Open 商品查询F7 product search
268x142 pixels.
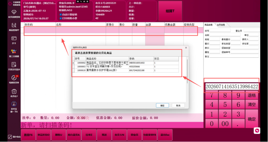pyautogui.click(x=14, y=27)
